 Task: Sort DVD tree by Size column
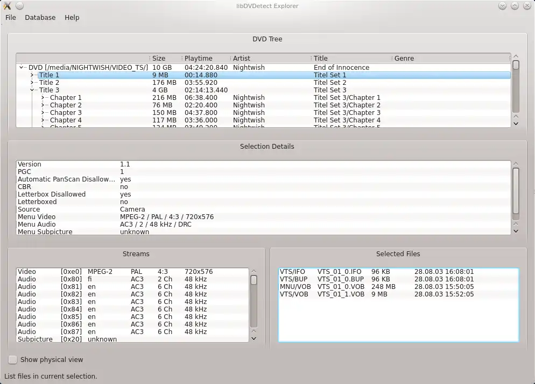tap(166, 58)
